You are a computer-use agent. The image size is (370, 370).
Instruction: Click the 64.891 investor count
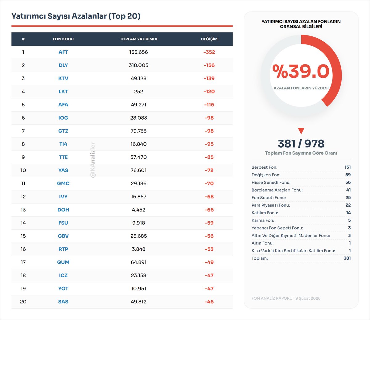[138, 262]
